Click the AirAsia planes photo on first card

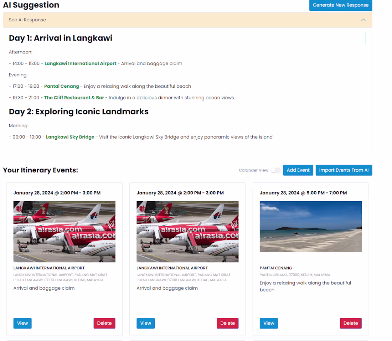click(64, 231)
